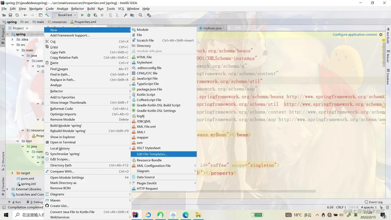Open the VCS menu
This screenshot has height=220, width=391.
(x=121, y=9)
